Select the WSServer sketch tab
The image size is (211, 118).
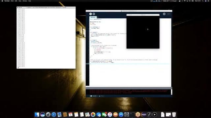point(93,17)
